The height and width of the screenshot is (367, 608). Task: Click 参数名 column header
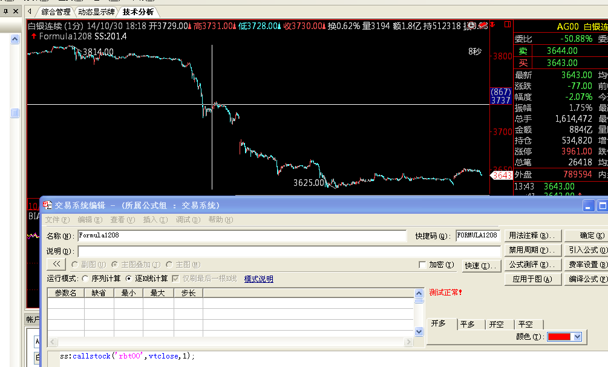click(65, 293)
